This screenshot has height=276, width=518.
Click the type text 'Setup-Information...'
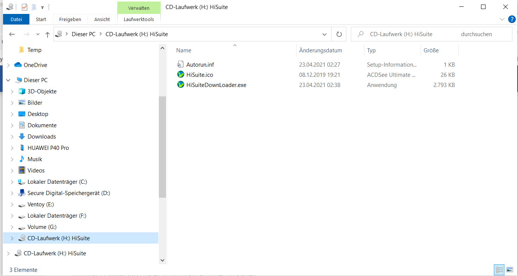(392, 65)
